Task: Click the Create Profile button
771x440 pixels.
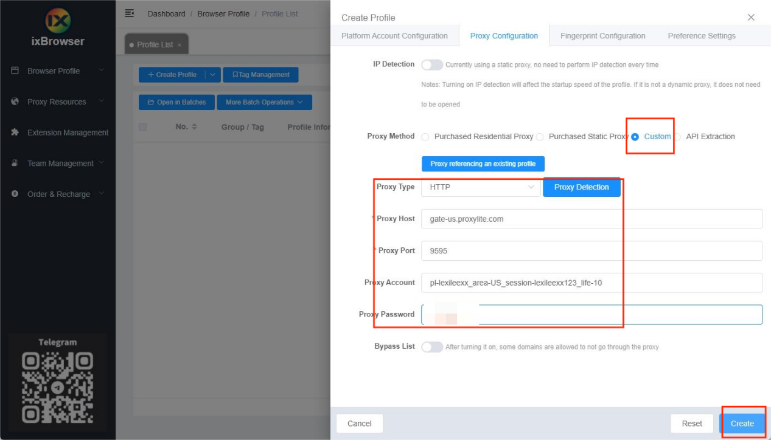Action: click(172, 75)
